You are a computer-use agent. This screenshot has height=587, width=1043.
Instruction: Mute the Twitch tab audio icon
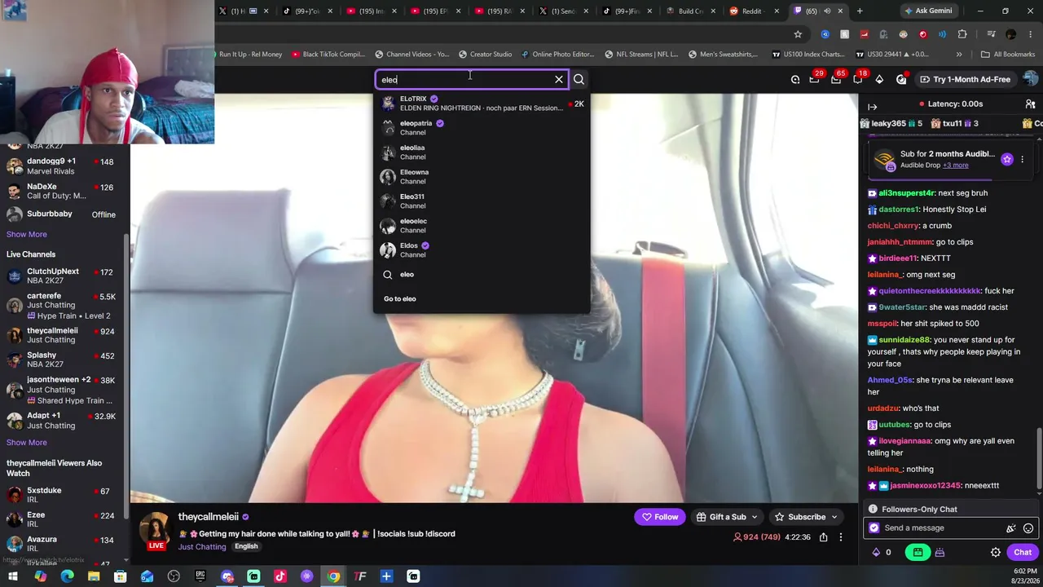827,11
